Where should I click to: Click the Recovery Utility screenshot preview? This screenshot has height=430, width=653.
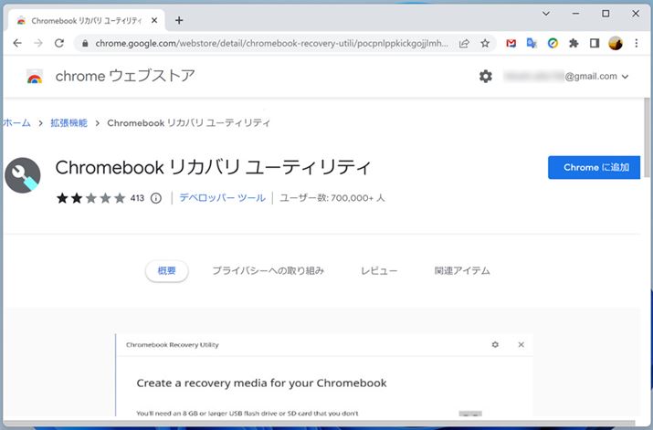pos(324,374)
